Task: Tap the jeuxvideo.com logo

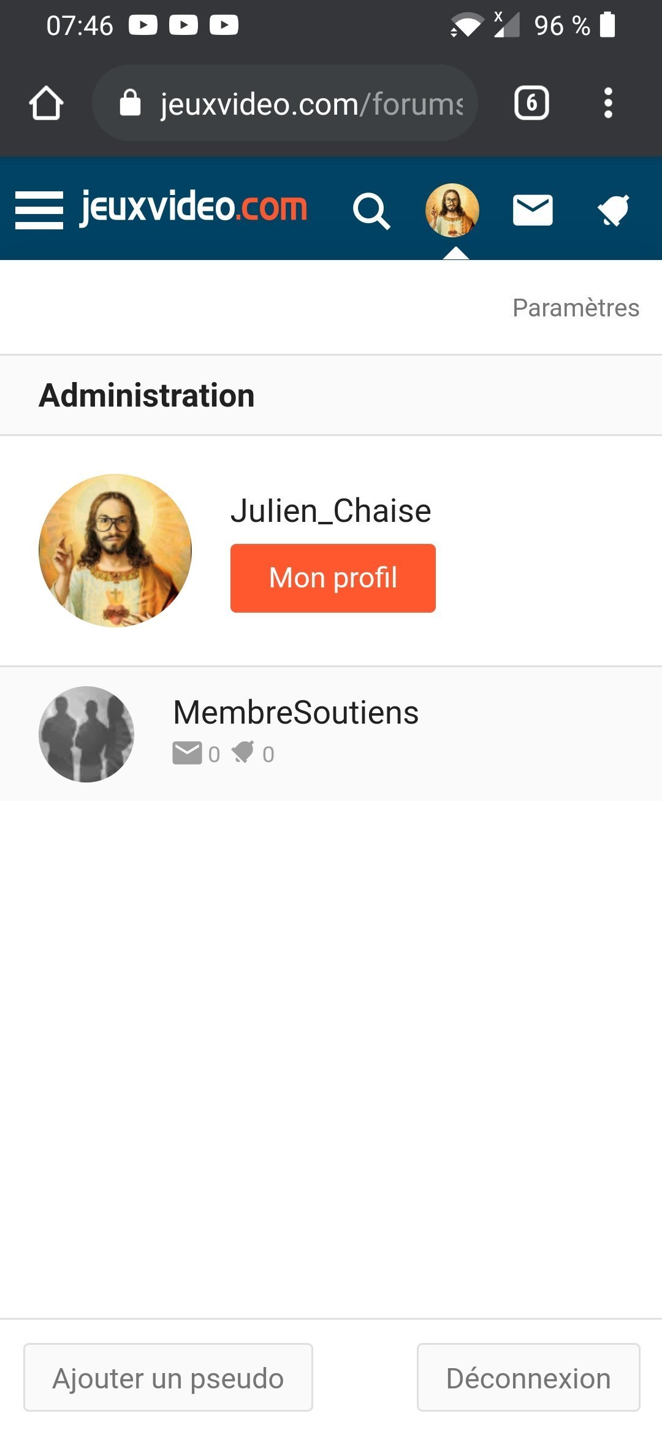Action: (x=194, y=207)
